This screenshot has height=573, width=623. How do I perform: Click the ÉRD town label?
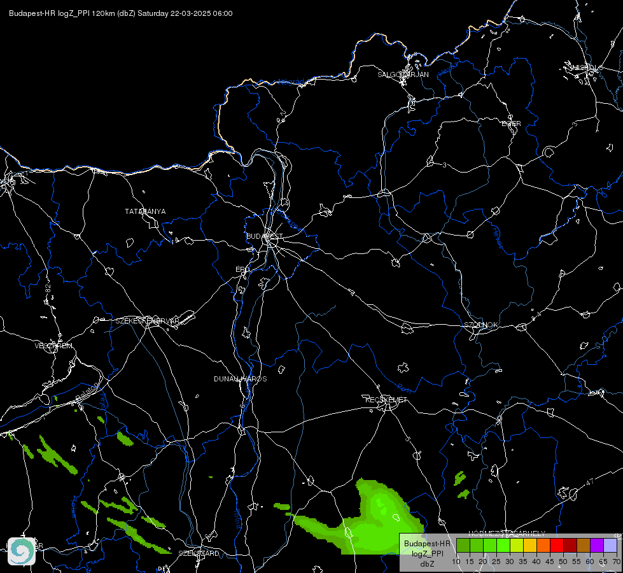pos(242,269)
